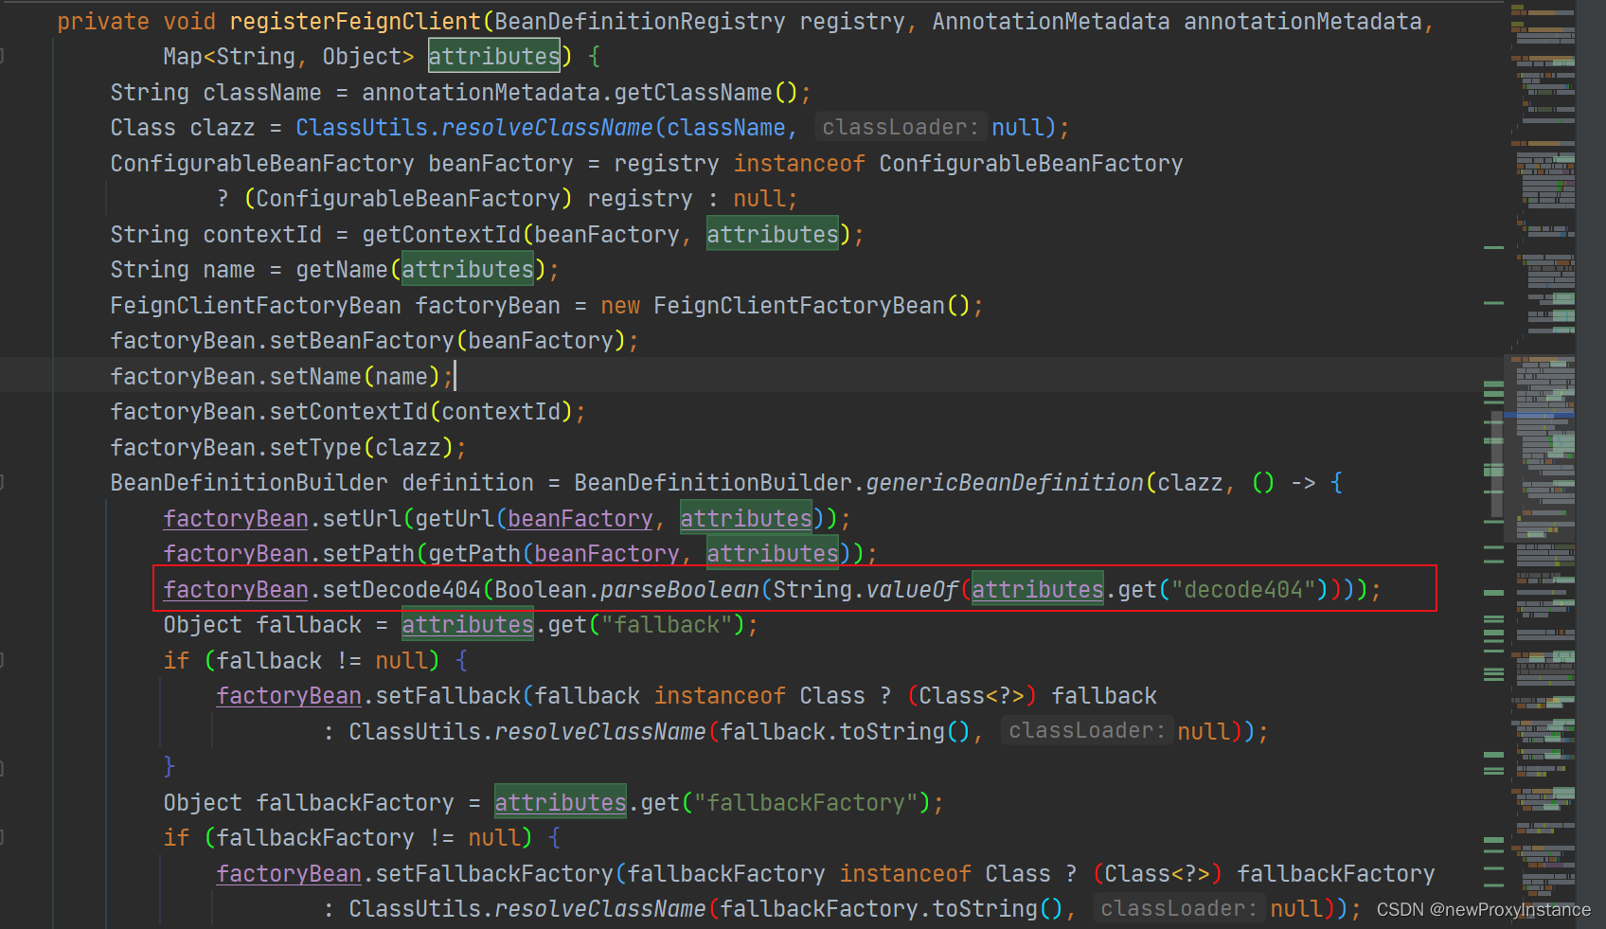Click the getUrl method call
This screenshot has width=1606, height=929.
(455, 518)
